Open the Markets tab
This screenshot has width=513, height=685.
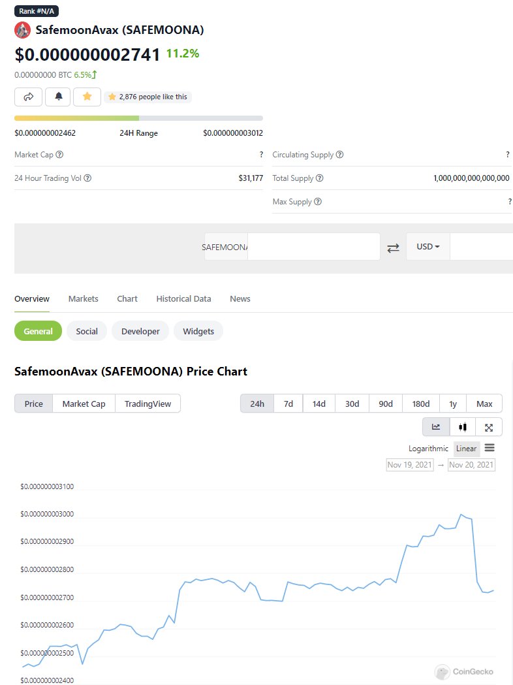pos(84,299)
